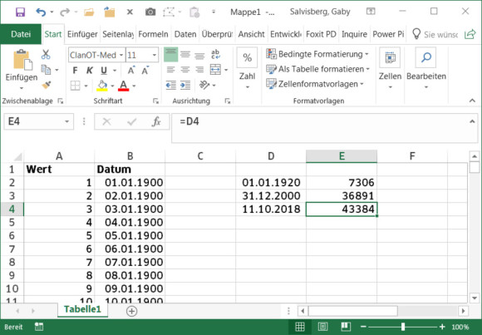This screenshot has width=482, height=335.
Task: Toggle italic formatting with the K button
Action: [x=90, y=71]
